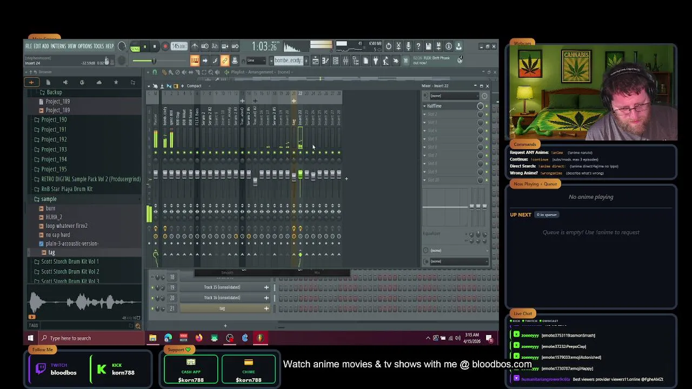Open the Line snap dropdown

[x=256, y=61]
